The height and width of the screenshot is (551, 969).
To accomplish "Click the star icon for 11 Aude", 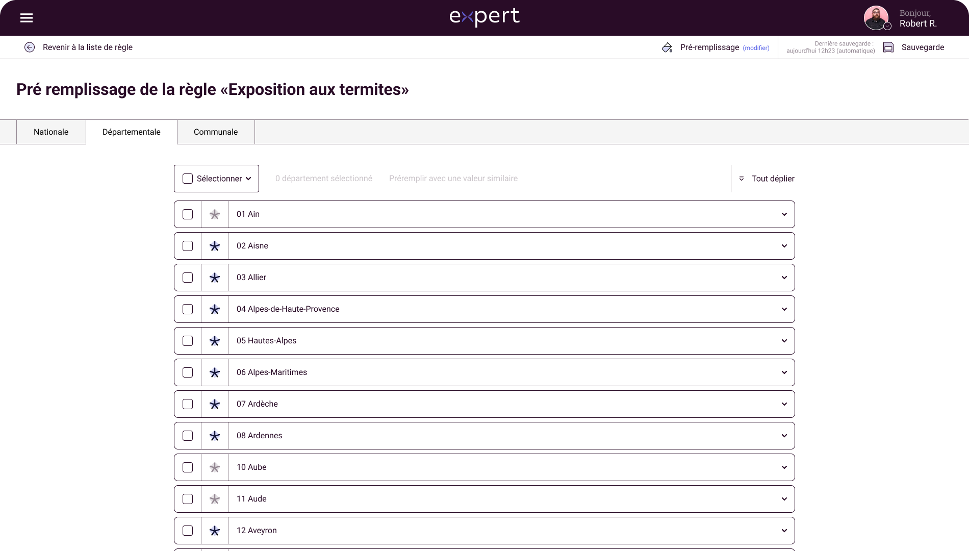I will (215, 499).
